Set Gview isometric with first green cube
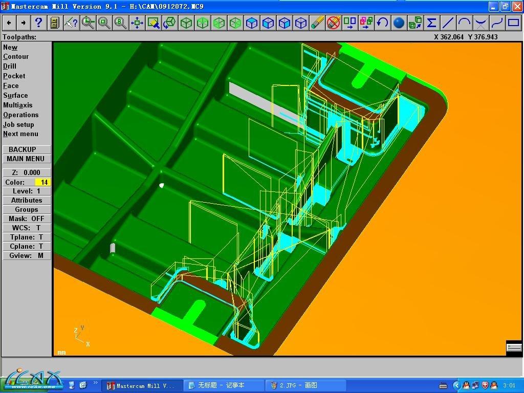This screenshot has width=524, height=393. [x=186, y=23]
